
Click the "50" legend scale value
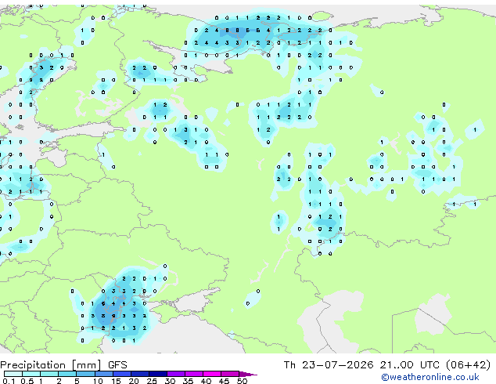pyautogui.click(x=242, y=381)
